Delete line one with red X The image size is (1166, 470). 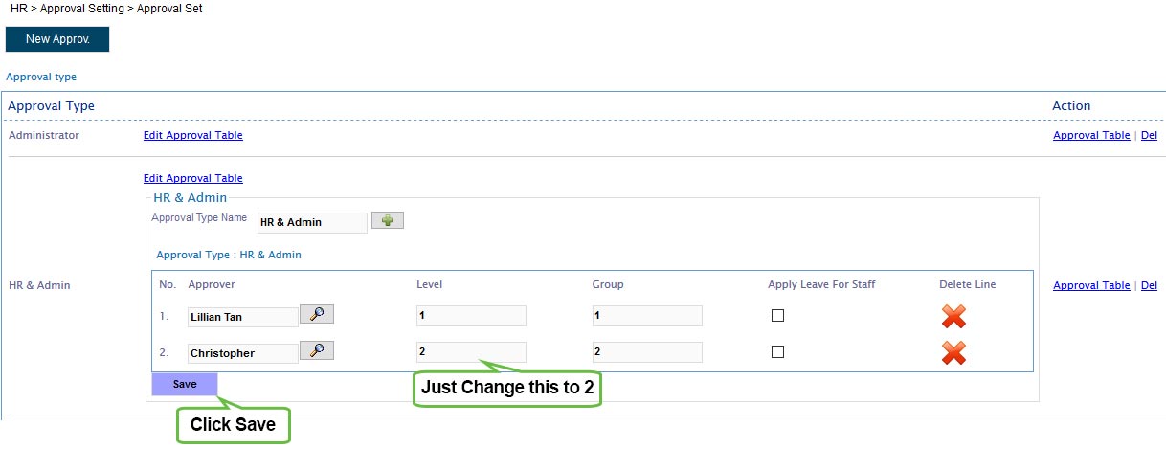point(953,316)
